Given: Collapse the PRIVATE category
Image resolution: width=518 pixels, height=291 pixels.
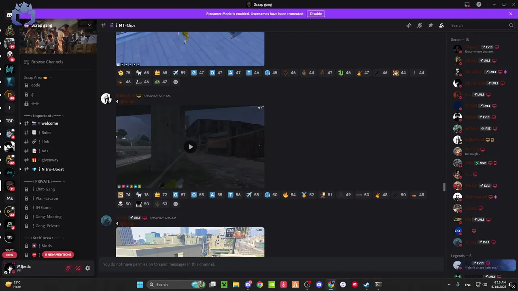Looking at the screenshot, I should [44, 181].
